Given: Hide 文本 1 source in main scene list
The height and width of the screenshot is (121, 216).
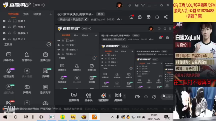Looking at the screenshot, I should click(x=4, y=27).
